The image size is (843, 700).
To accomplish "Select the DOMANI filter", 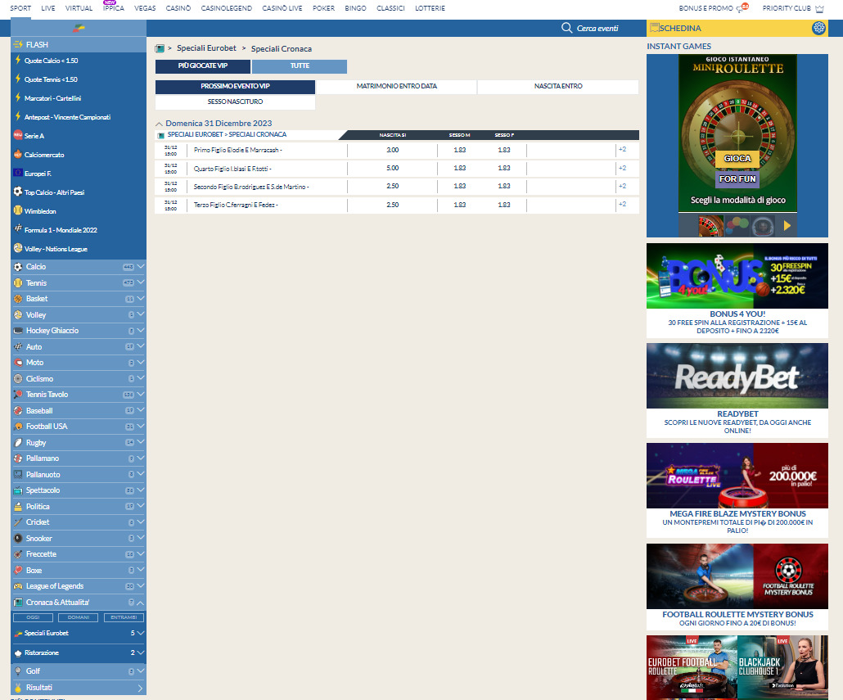I will pyautogui.click(x=79, y=617).
